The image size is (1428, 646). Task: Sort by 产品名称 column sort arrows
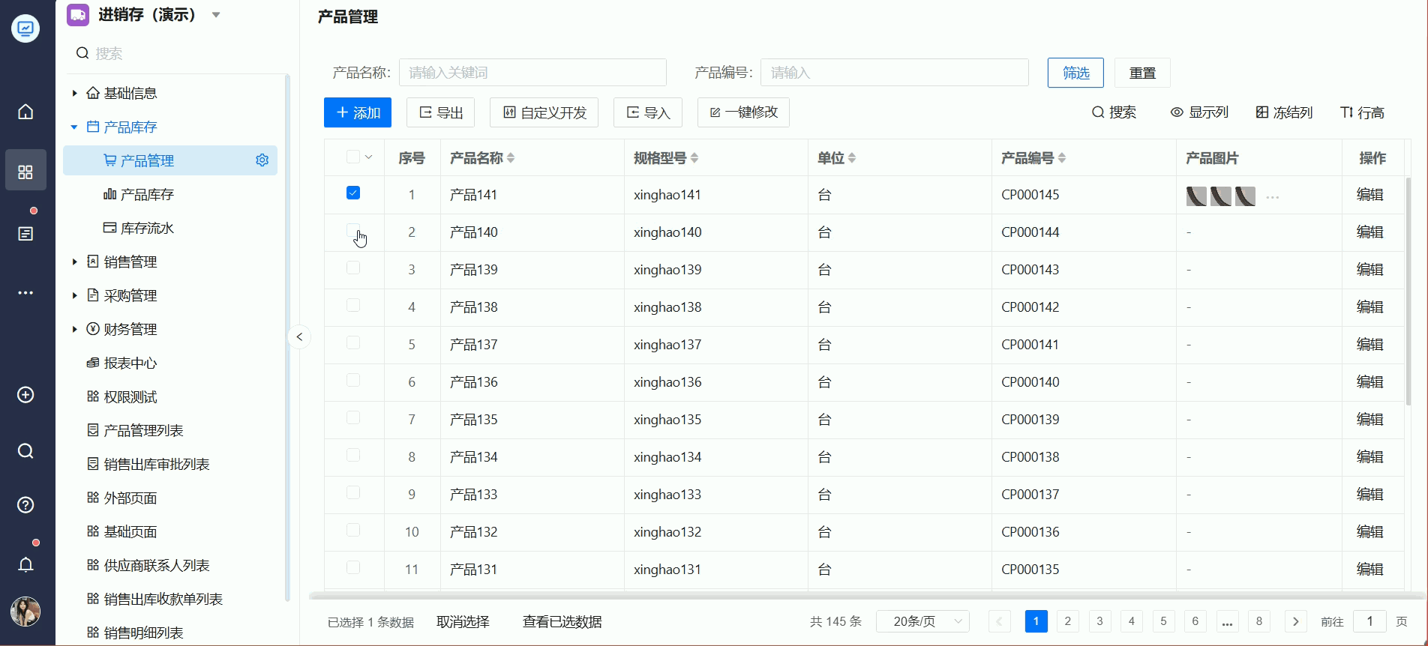[511, 158]
